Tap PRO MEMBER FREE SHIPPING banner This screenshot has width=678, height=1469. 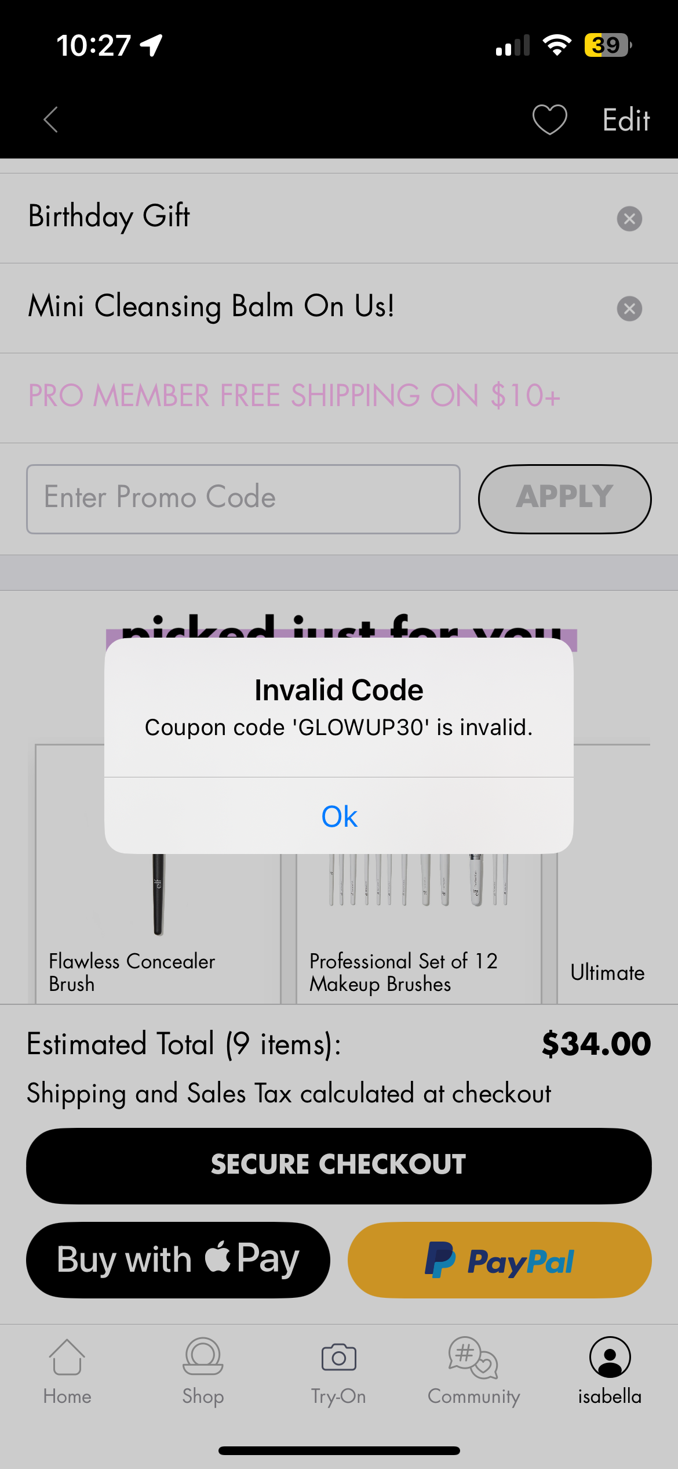[x=294, y=396]
